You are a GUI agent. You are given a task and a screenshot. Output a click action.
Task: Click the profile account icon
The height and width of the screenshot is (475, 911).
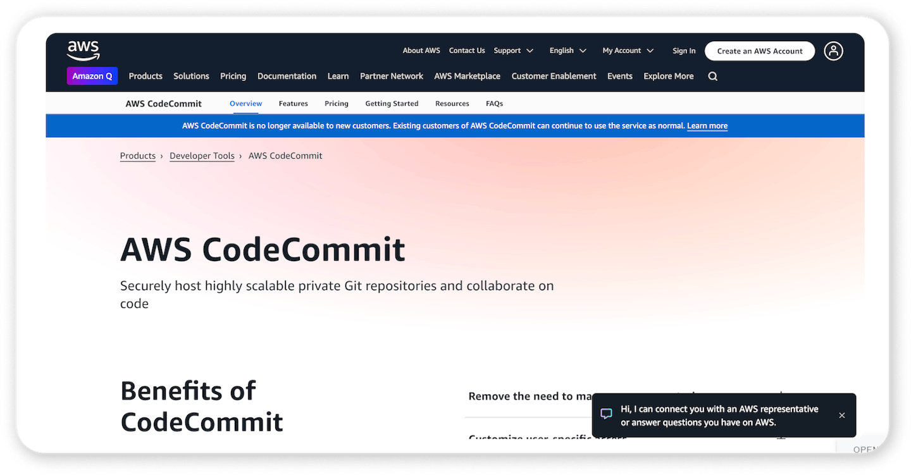tap(833, 51)
